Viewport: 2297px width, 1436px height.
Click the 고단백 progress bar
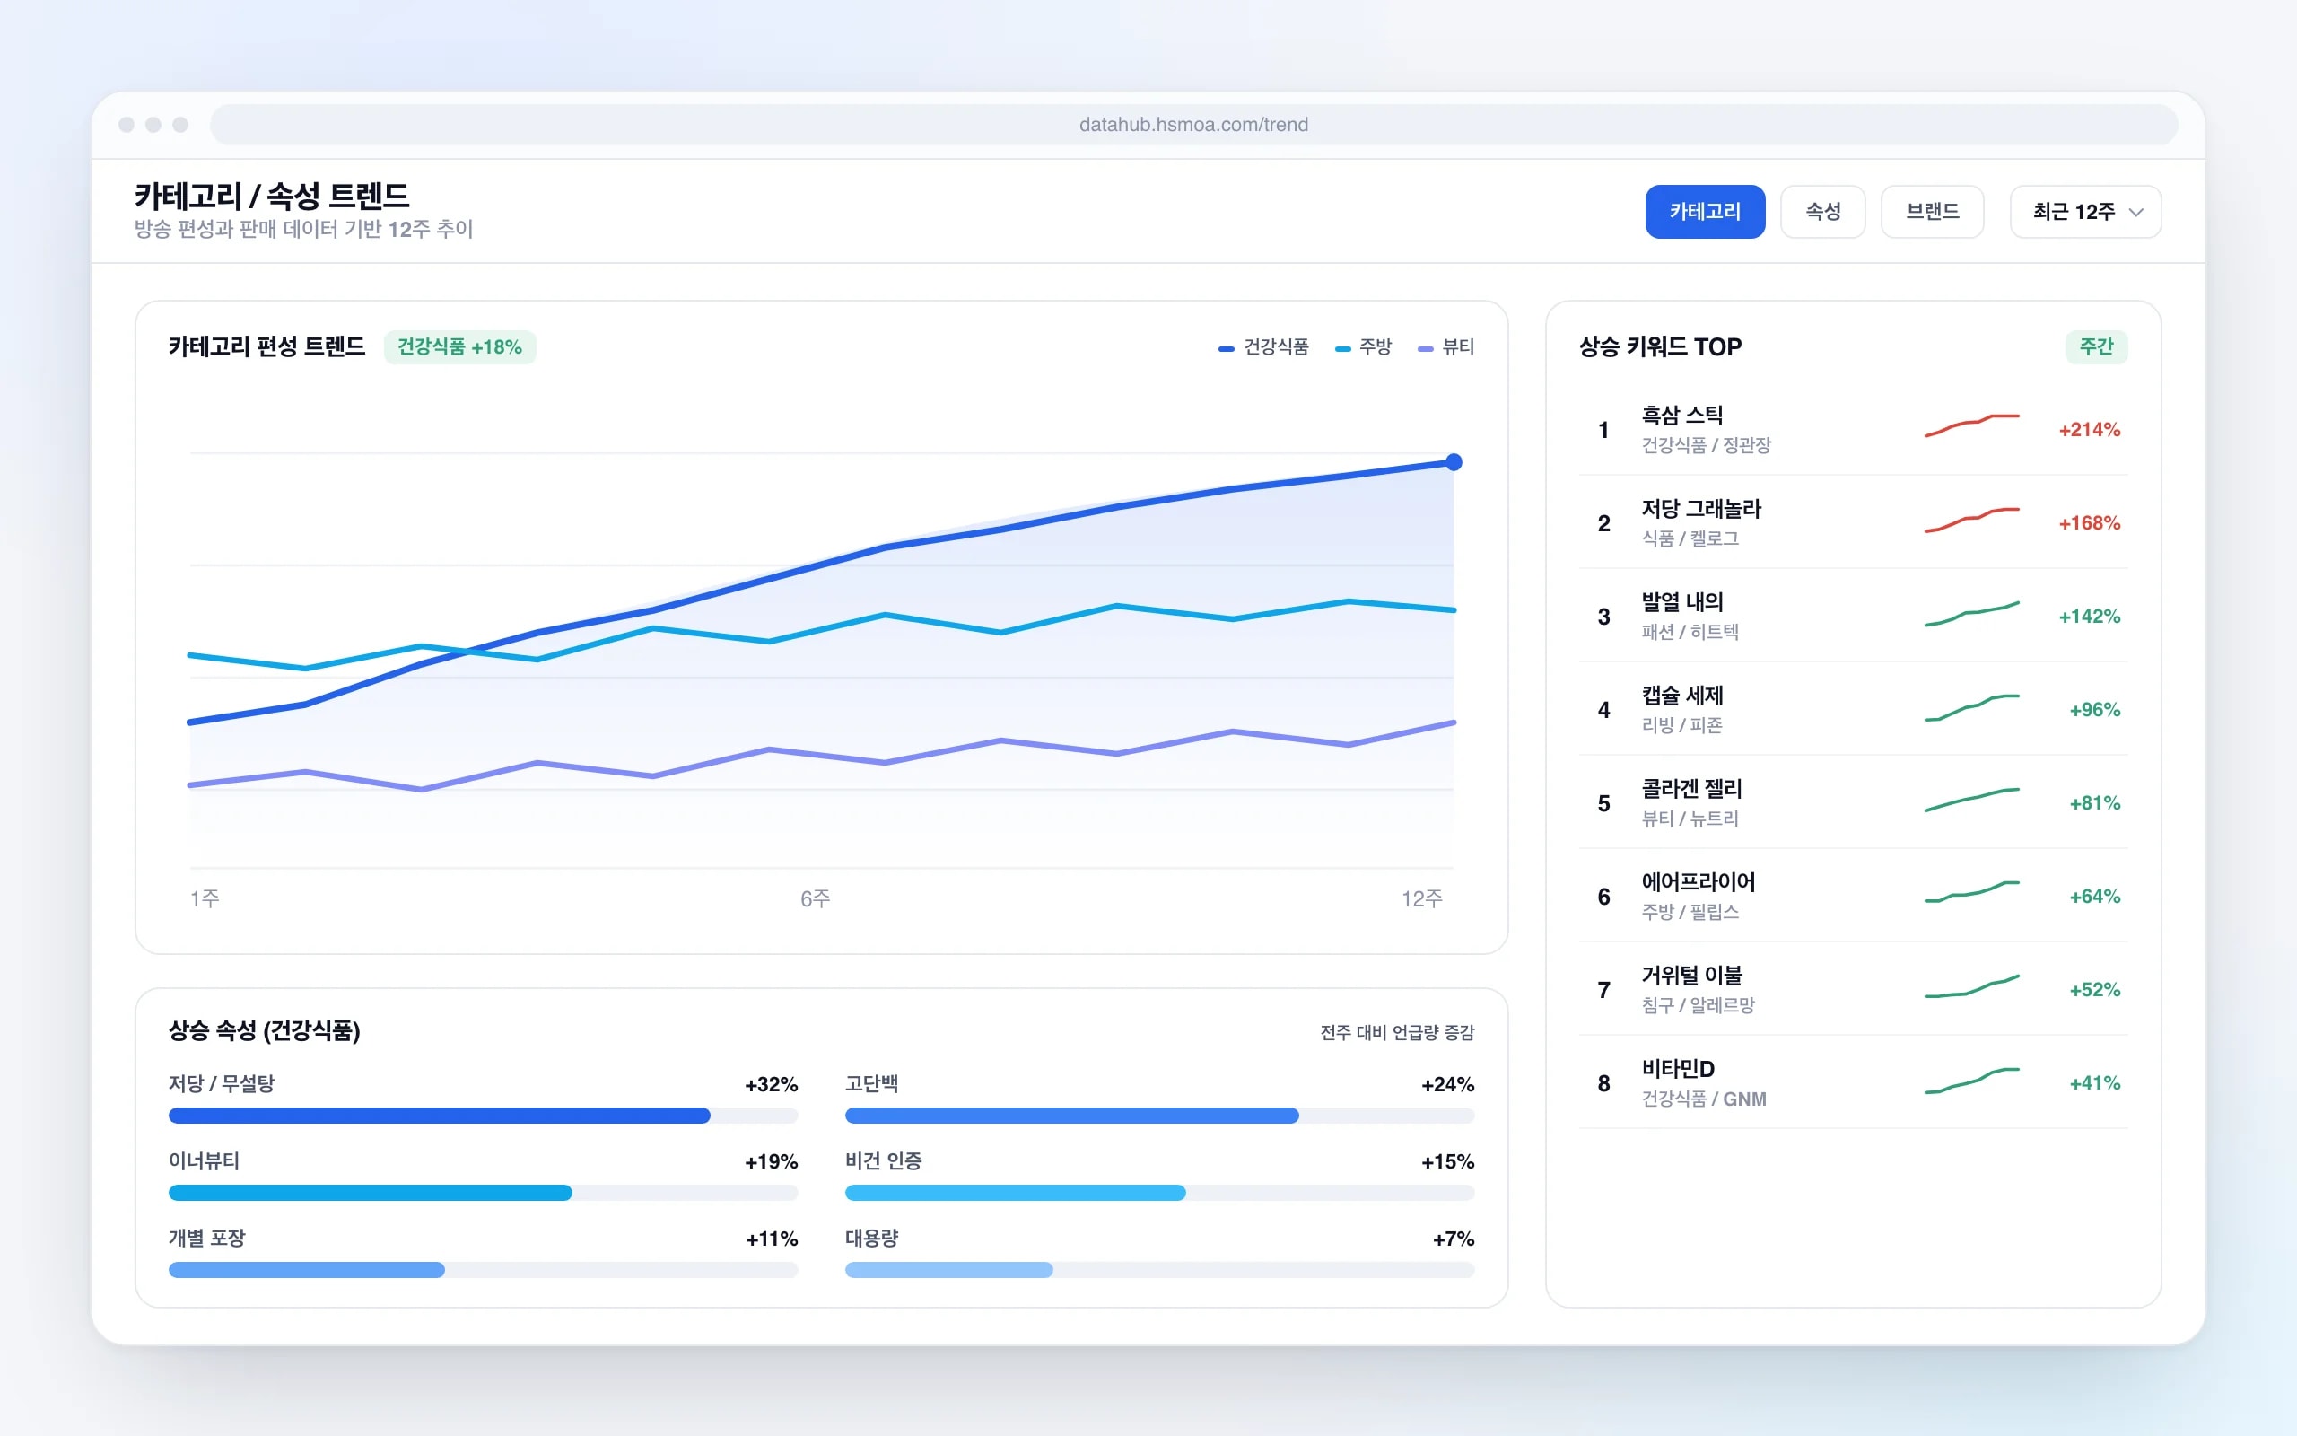1159,1116
